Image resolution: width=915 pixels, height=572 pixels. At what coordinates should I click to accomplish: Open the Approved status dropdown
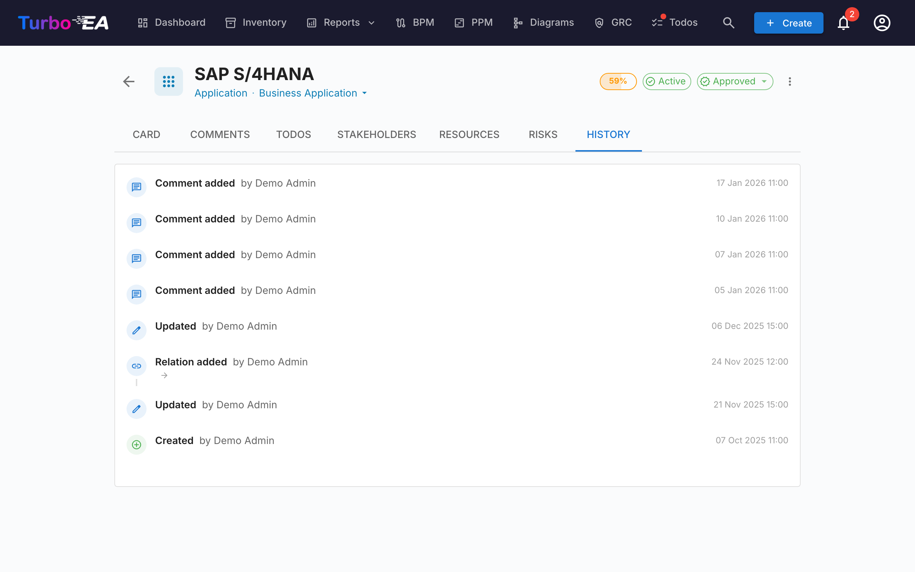click(x=735, y=82)
